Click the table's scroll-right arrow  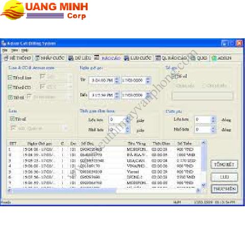199,191
